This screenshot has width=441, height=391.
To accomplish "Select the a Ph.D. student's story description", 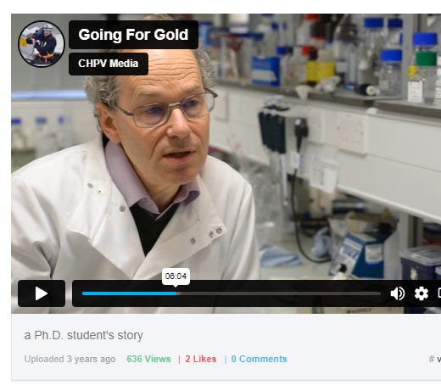I will 83,335.
